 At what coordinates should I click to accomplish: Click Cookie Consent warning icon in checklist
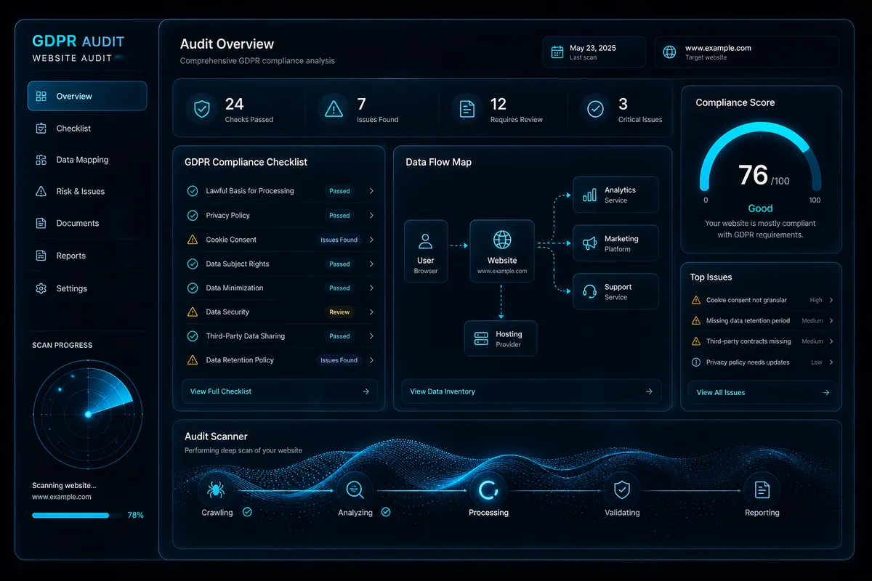tap(193, 240)
